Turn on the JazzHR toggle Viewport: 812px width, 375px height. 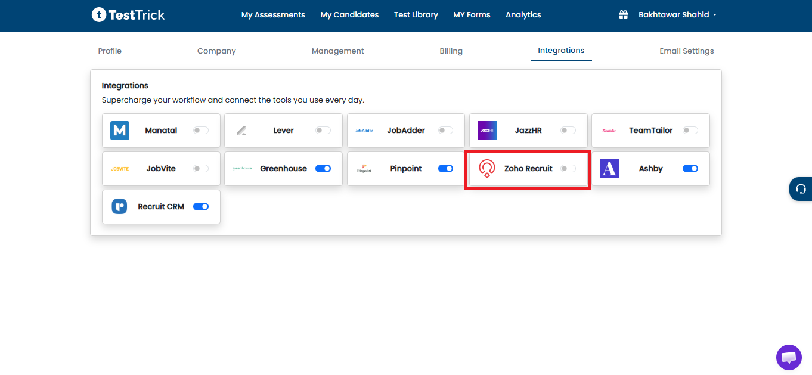(568, 130)
